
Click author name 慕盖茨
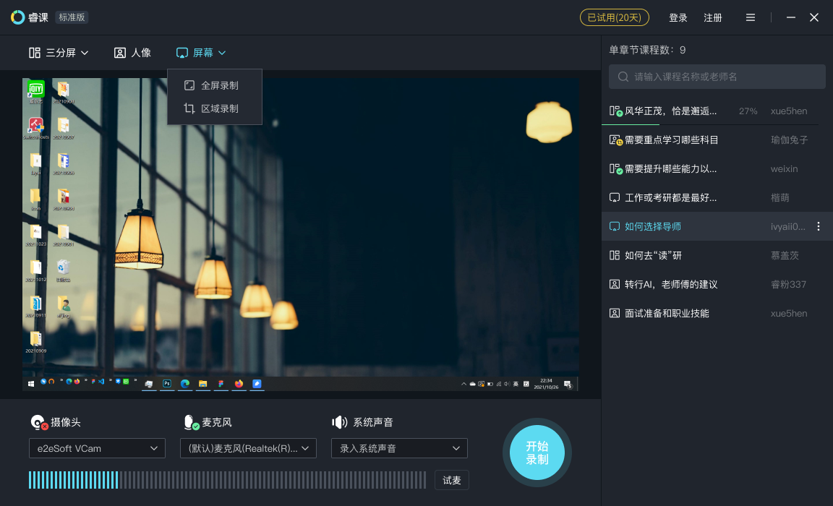click(785, 255)
